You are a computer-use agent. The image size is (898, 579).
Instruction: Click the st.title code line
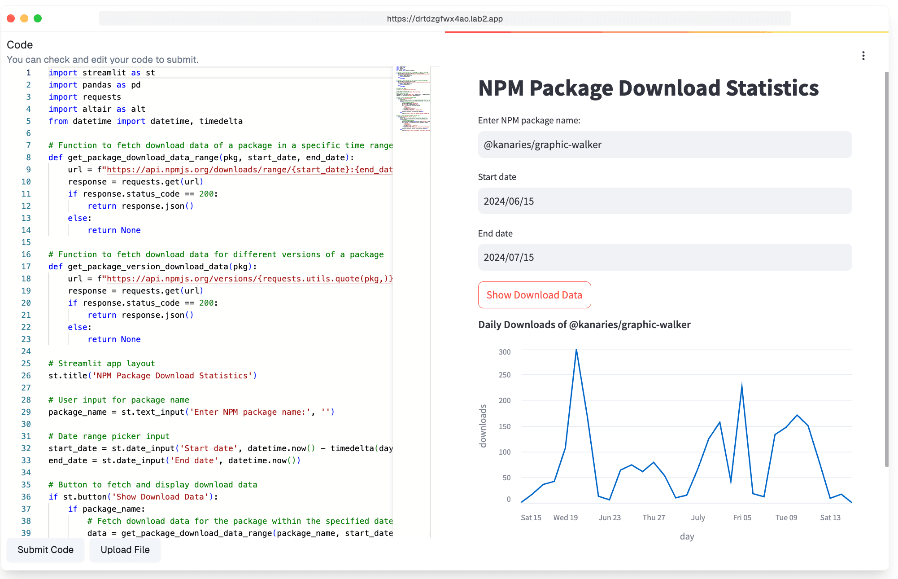click(x=153, y=376)
